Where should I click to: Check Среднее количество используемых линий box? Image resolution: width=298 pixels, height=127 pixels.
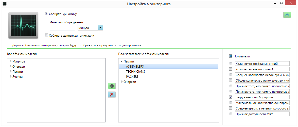pos(231,74)
